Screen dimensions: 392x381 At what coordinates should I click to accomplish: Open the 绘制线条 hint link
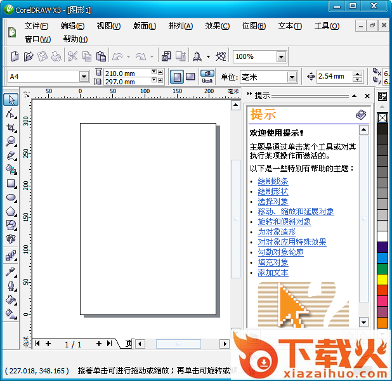point(273,181)
